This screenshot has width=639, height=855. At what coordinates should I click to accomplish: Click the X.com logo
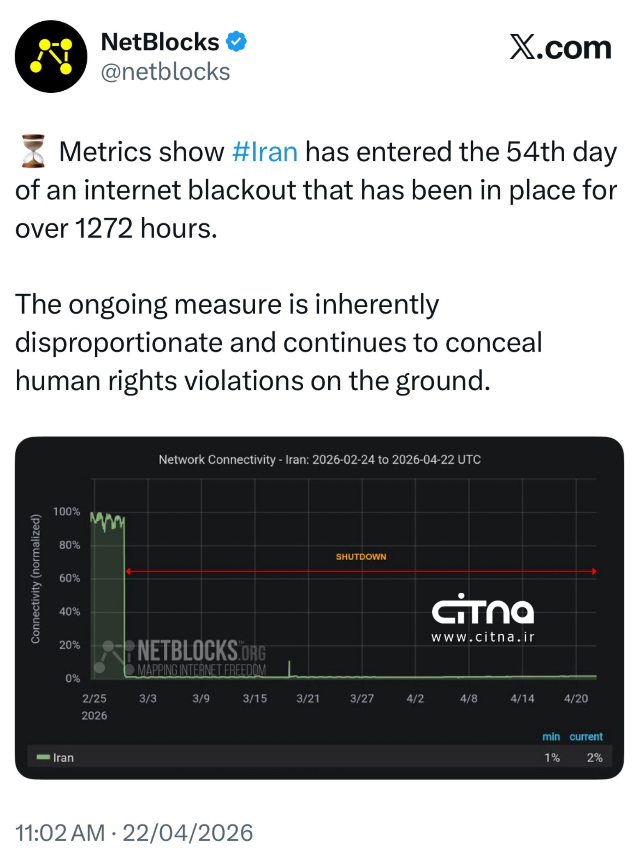point(560,48)
